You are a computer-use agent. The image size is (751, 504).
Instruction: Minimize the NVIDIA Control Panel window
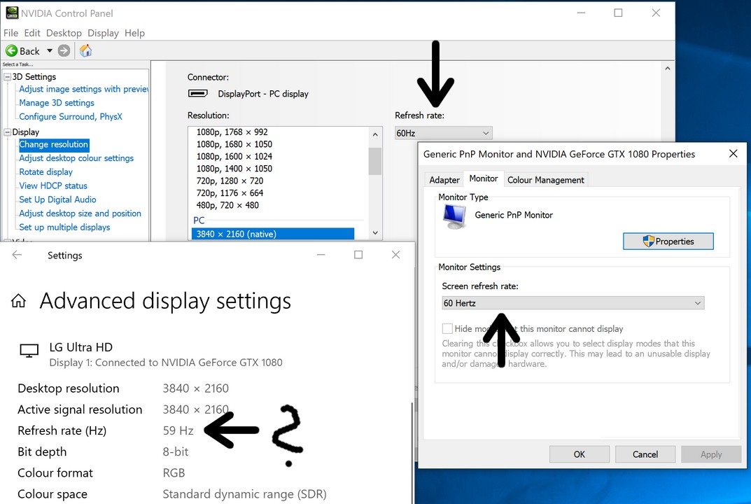581,13
